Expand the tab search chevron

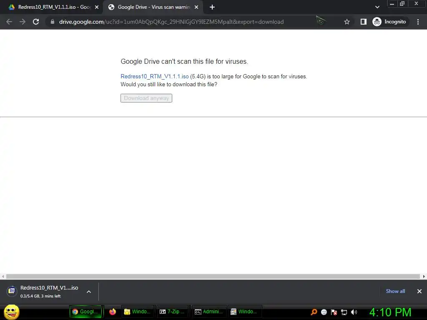coord(377,7)
